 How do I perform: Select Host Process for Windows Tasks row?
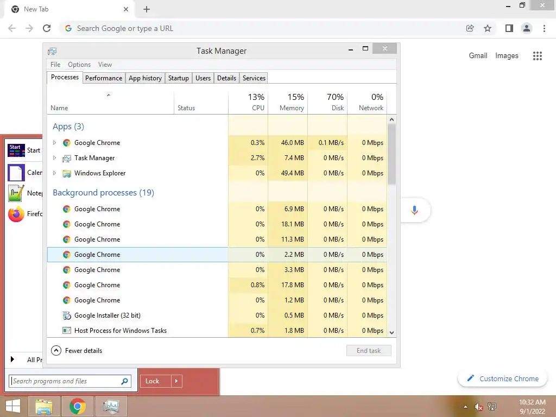coord(217,331)
